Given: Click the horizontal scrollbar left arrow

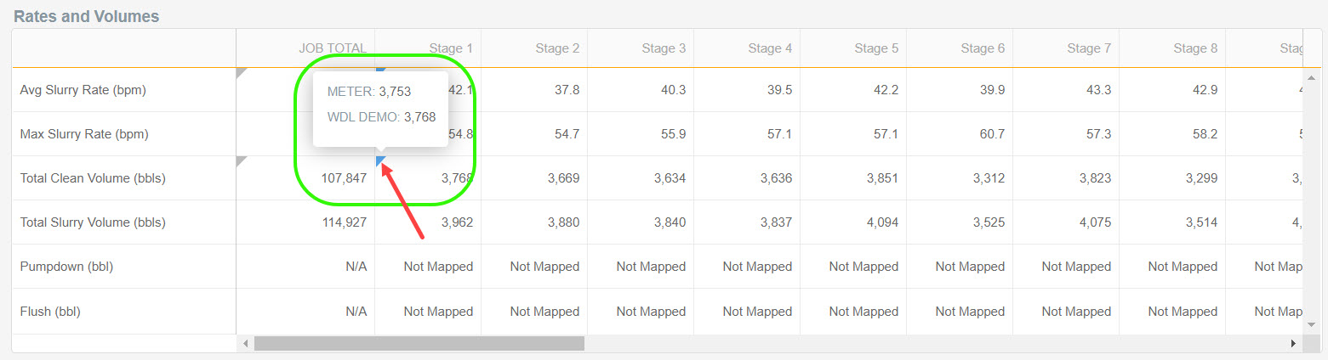Looking at the screenshot, I should click(246, 343).
